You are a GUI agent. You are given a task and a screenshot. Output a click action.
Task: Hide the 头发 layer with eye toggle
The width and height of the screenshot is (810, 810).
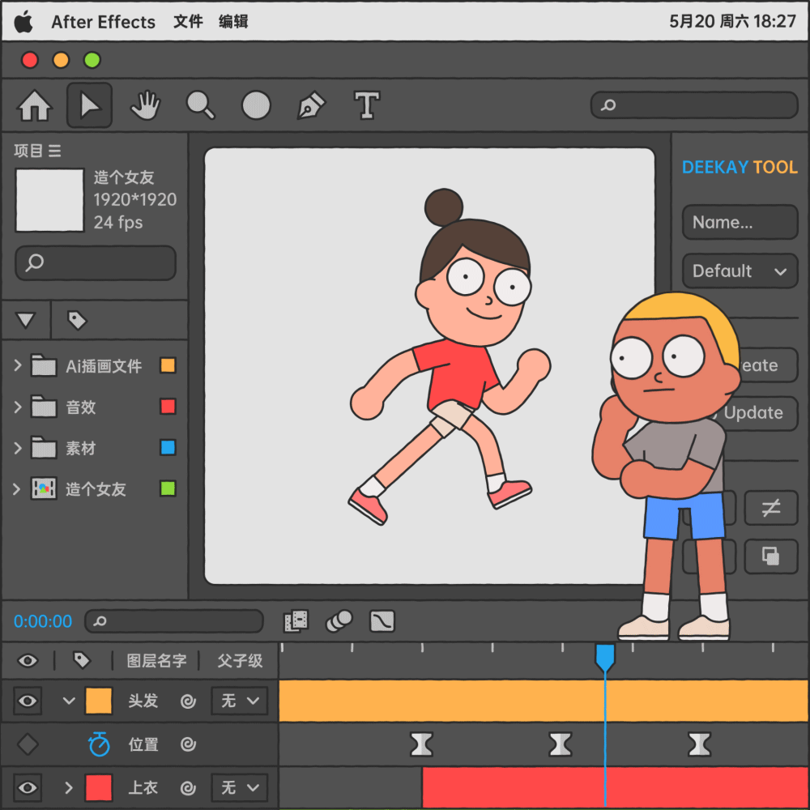(28, 701)
